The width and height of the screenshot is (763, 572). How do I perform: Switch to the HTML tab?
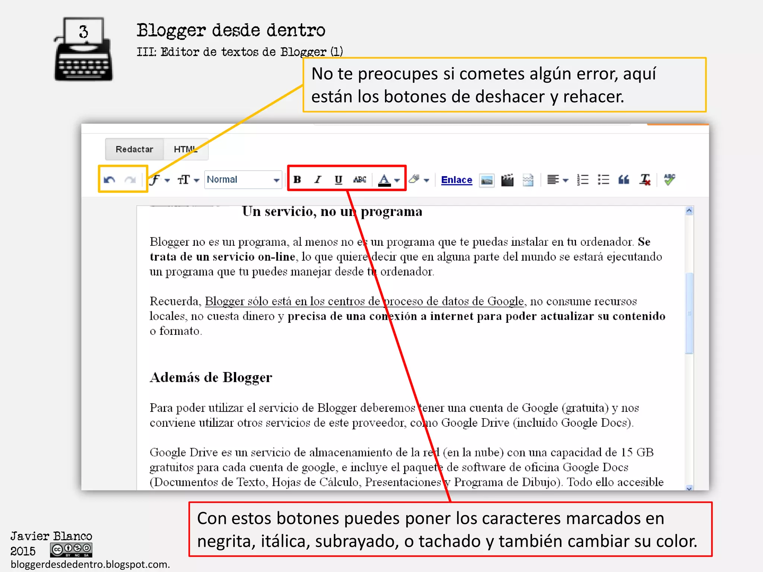(186, 149)
